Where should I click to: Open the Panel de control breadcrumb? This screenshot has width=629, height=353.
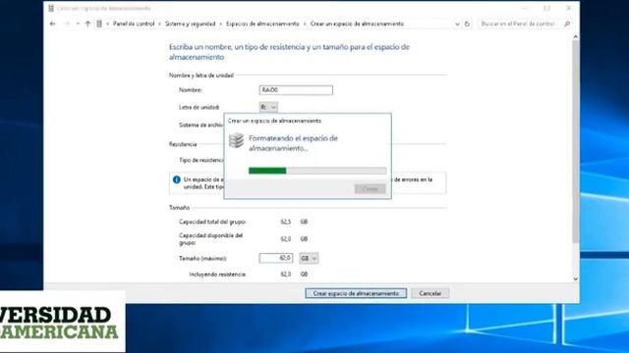pos(134,24)
